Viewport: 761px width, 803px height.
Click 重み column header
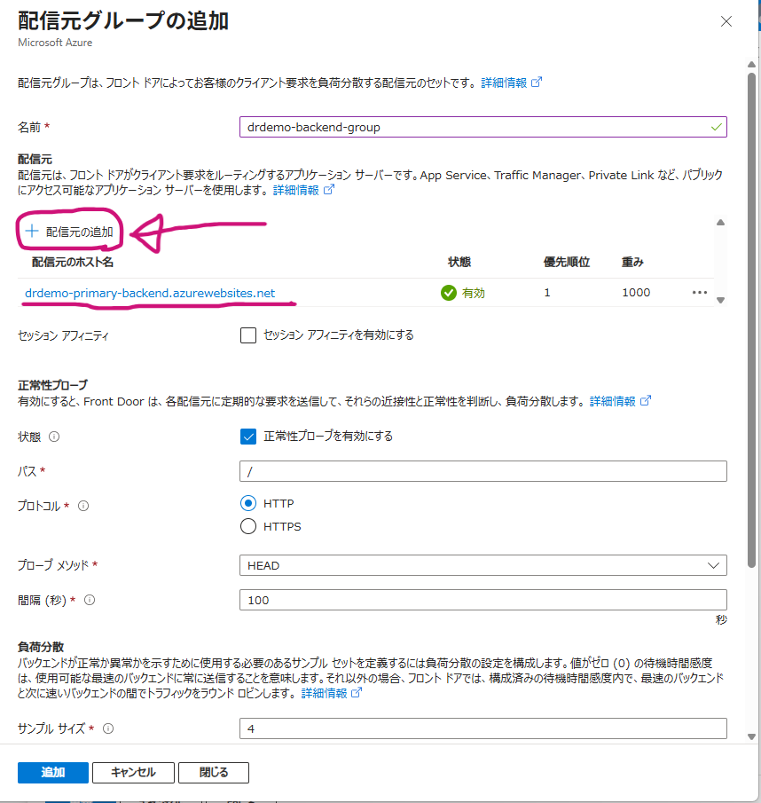(632, 263)
